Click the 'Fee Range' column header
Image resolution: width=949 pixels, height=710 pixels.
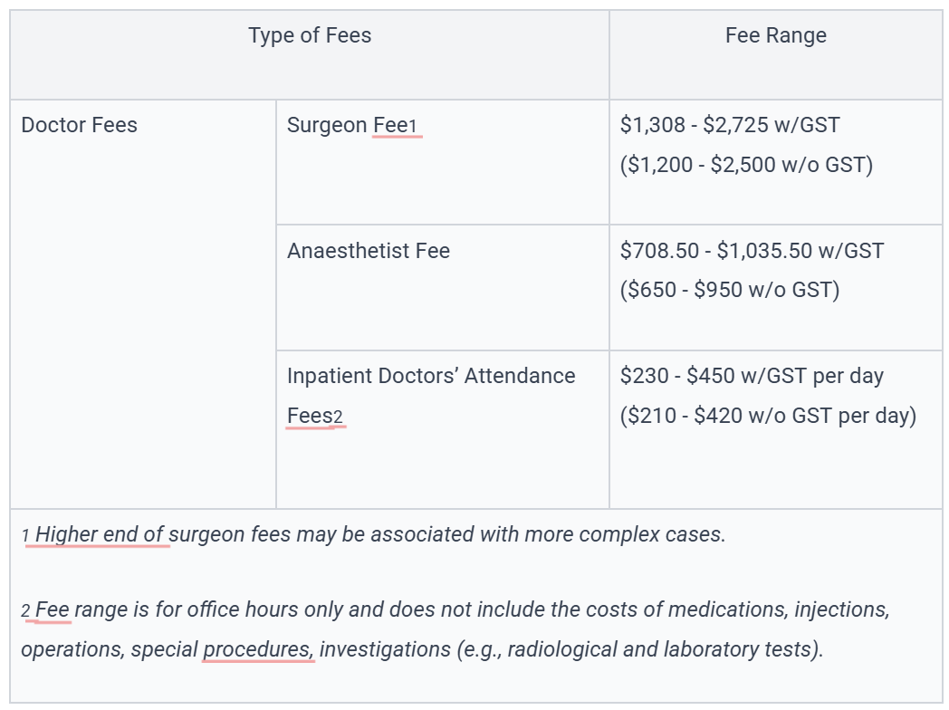pos(775,36)
